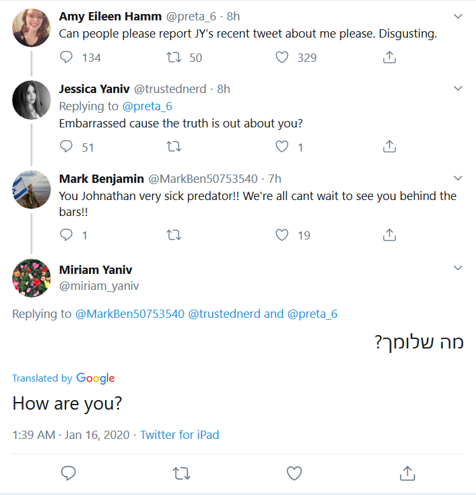Image resolution: width=476 pixels, height=495 pixels.
Task: Like Mark Benjamin's tweet
Action: pyautogui.click(x=282, y=235)
